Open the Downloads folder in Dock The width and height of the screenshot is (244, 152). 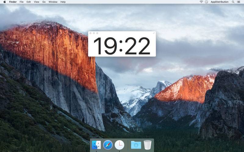click(x=136, y=145)
